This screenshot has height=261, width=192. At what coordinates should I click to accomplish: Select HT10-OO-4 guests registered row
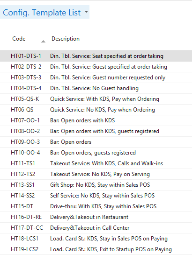pyautogui.click(x=96, y=153)
